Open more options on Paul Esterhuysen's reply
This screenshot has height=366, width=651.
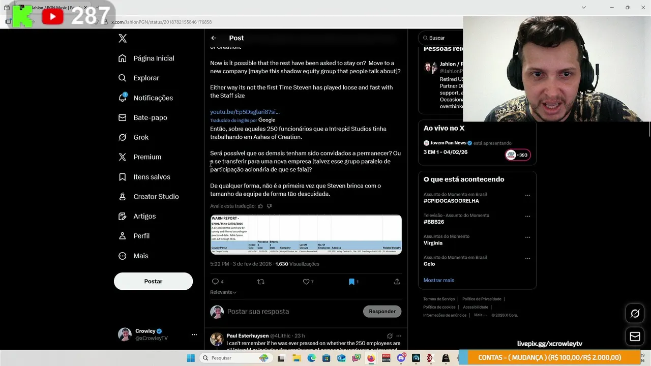399,336
